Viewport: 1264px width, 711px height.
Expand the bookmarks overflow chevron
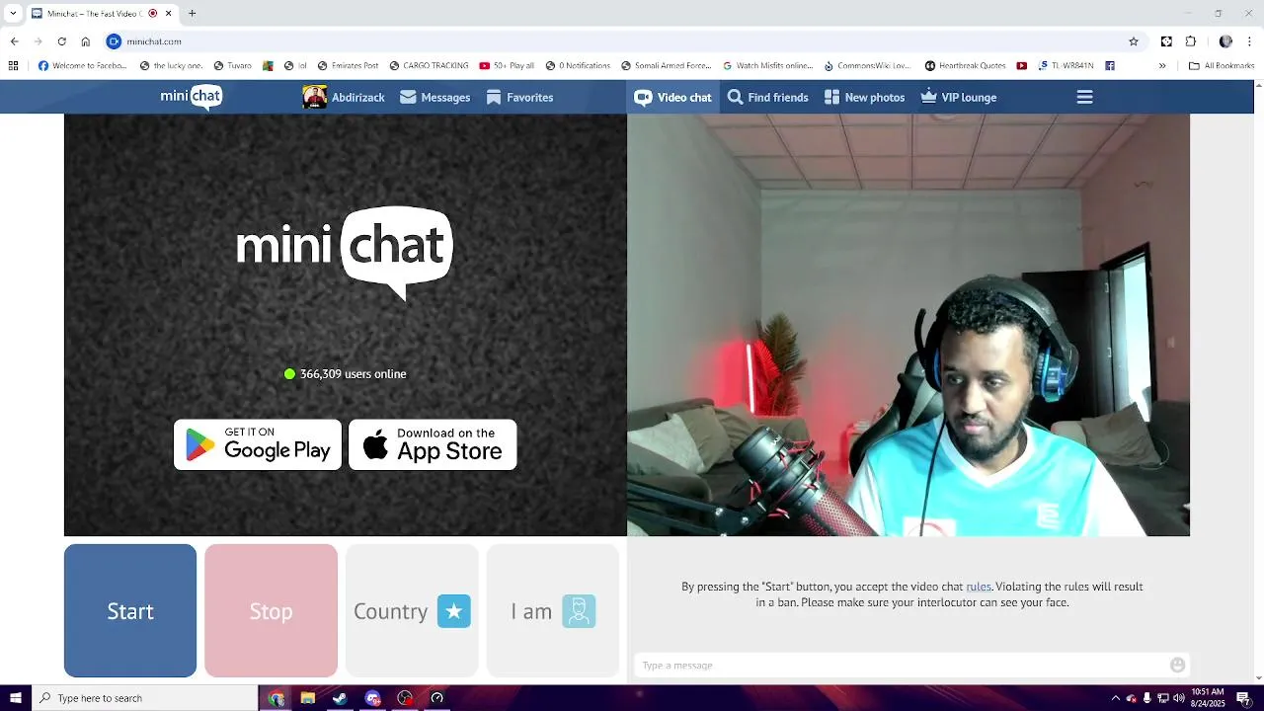click(x=1162, y=66)
